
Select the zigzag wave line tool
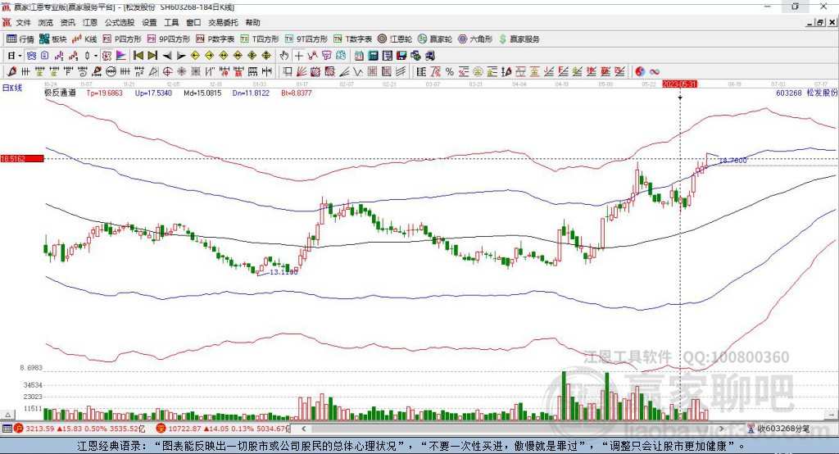(357, 71)
